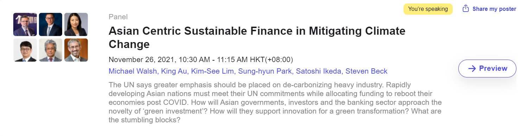Open the Share my poster link
The height and width of the screenshot is (136, 528).
tap(489, 9)
